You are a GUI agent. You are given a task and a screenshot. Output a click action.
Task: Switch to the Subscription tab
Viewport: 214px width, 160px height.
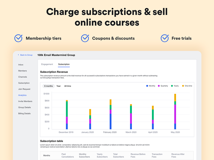coord(64,64)
